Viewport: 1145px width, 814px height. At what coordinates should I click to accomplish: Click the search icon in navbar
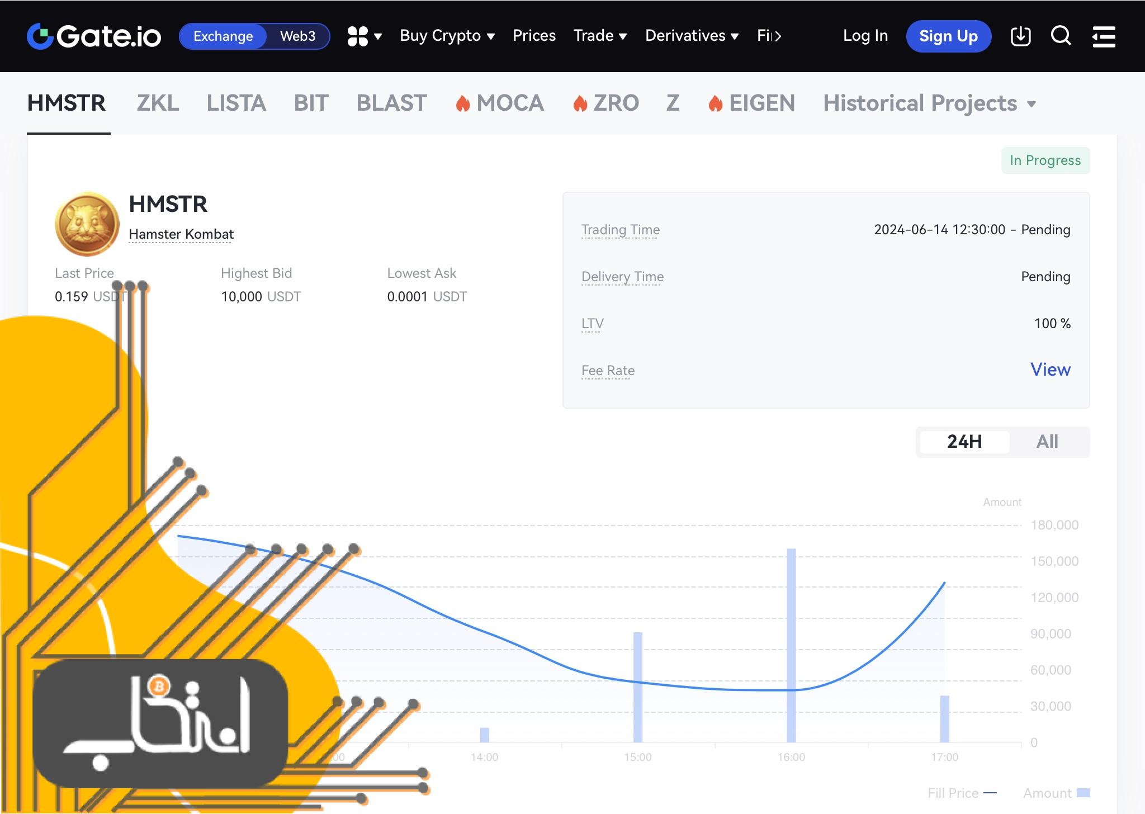pos(1061,36)
